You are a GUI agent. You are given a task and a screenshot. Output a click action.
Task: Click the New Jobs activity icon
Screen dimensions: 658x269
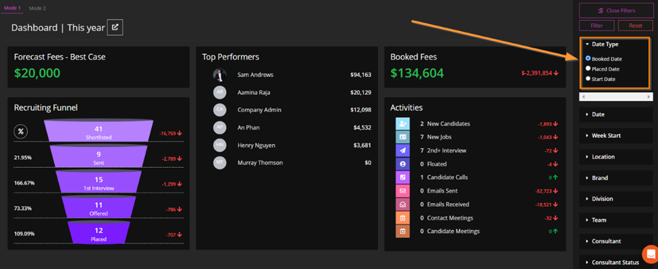click(402, 137)
